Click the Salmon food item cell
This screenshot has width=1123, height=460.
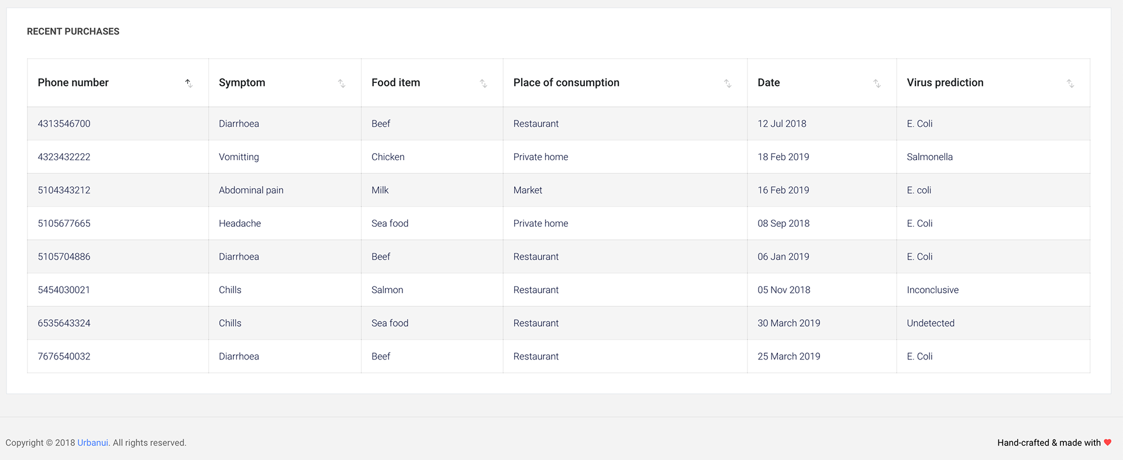[387, 290]
